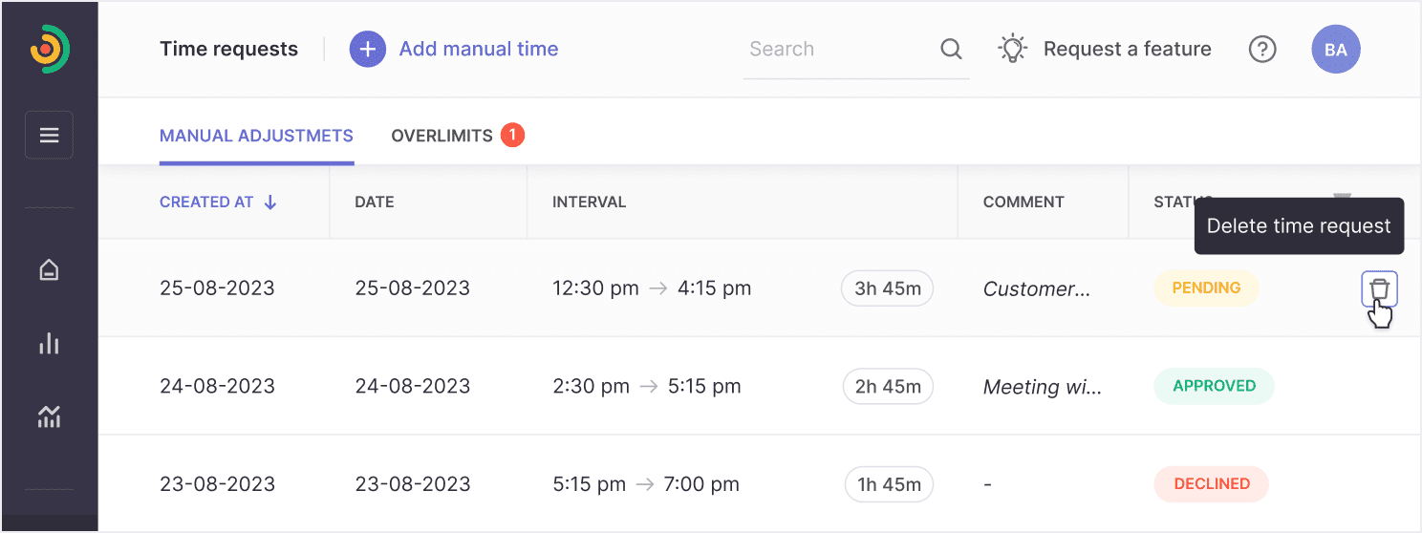This screenshot has width=1422, height=533.
Task: Open the help question mark icon
Action: 1262,49
